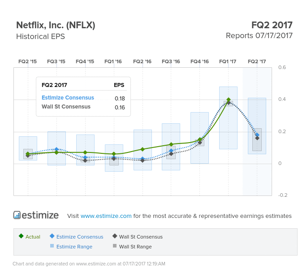
Task: Click the estimize logo icon
Action: 17,215
